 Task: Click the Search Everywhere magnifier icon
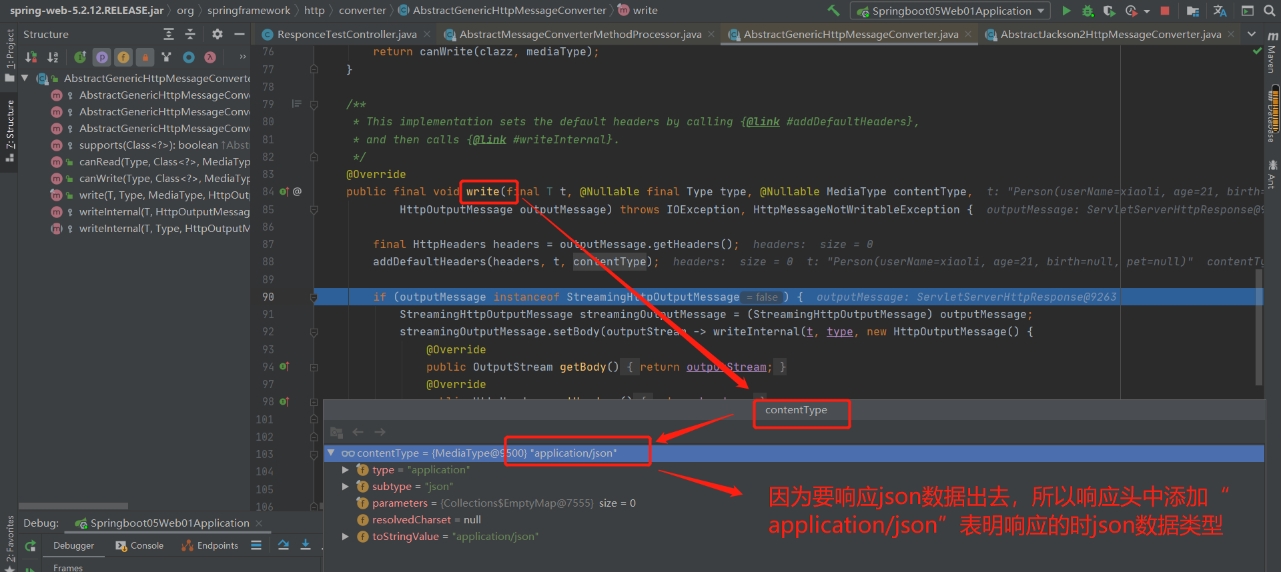1268,11
